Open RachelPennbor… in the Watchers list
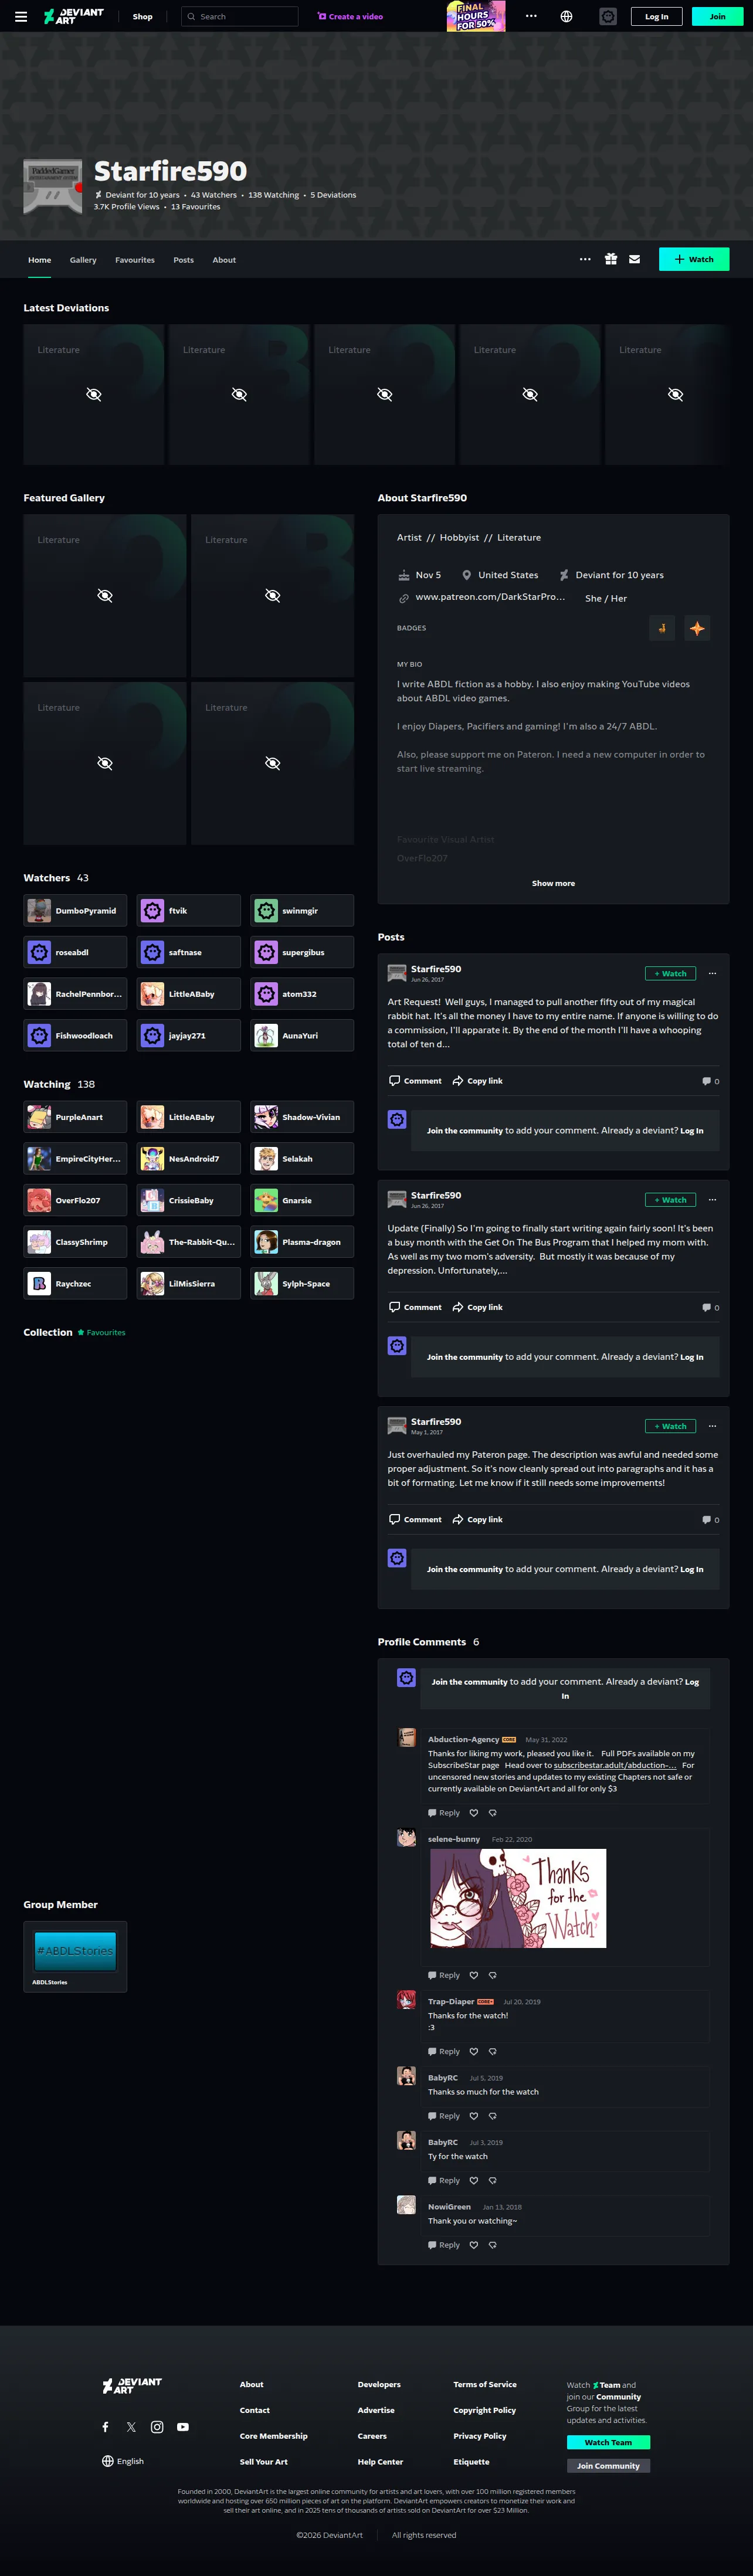The height and width of the screenshot is (2576, 753). pyautogui.click(x=75, y=994)
